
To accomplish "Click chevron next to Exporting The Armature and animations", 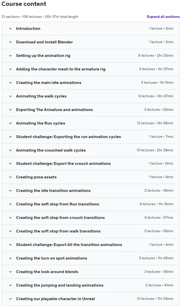I will (x=10, y=110).
